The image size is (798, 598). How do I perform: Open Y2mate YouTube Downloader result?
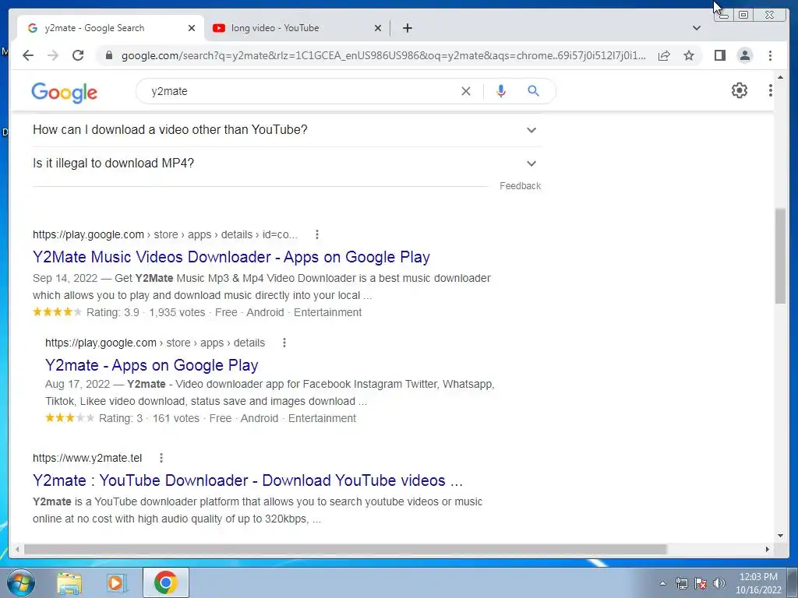(248, 480)
